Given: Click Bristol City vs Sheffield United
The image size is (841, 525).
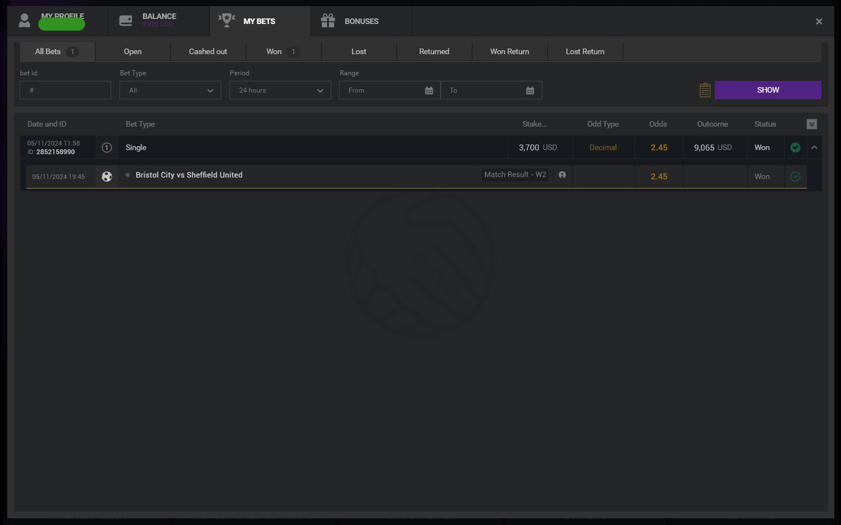Looking at the screenshot, I should [x=189, y=175].
